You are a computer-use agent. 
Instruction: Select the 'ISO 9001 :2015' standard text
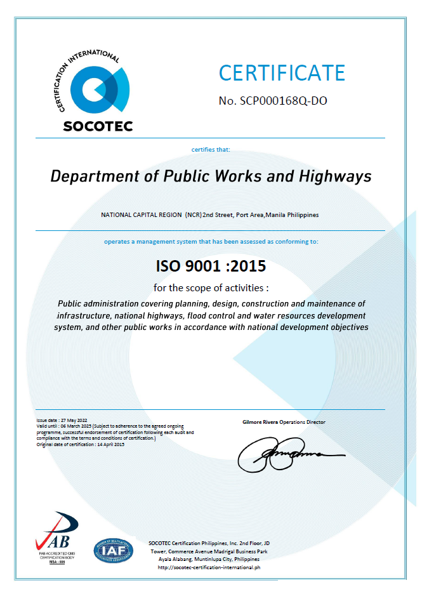point(211,266)
